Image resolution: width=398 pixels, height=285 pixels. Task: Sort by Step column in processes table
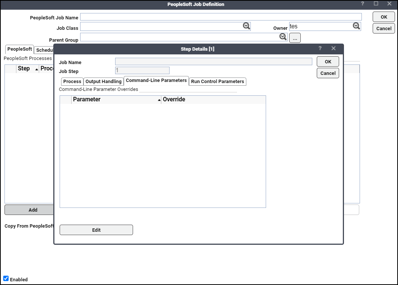click(28, 69)
